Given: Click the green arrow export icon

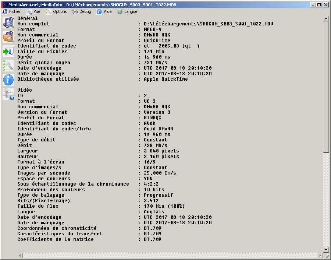Looking at the screenshot, I should [8, 51].
